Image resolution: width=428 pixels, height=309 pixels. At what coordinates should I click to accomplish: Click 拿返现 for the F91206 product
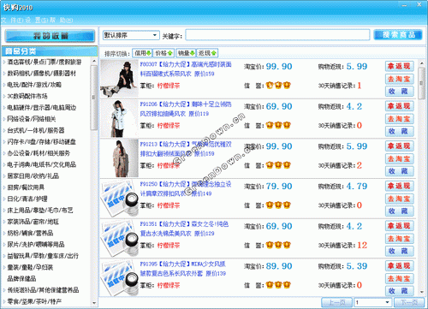[x=399, y=106]
